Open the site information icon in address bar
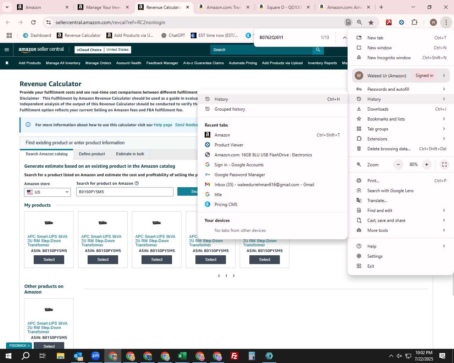 (48, 22)
